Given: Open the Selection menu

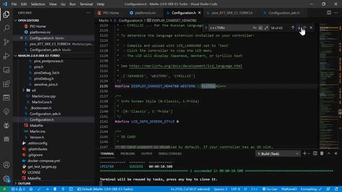Looking at the screenshot, I should coord(38,4).
